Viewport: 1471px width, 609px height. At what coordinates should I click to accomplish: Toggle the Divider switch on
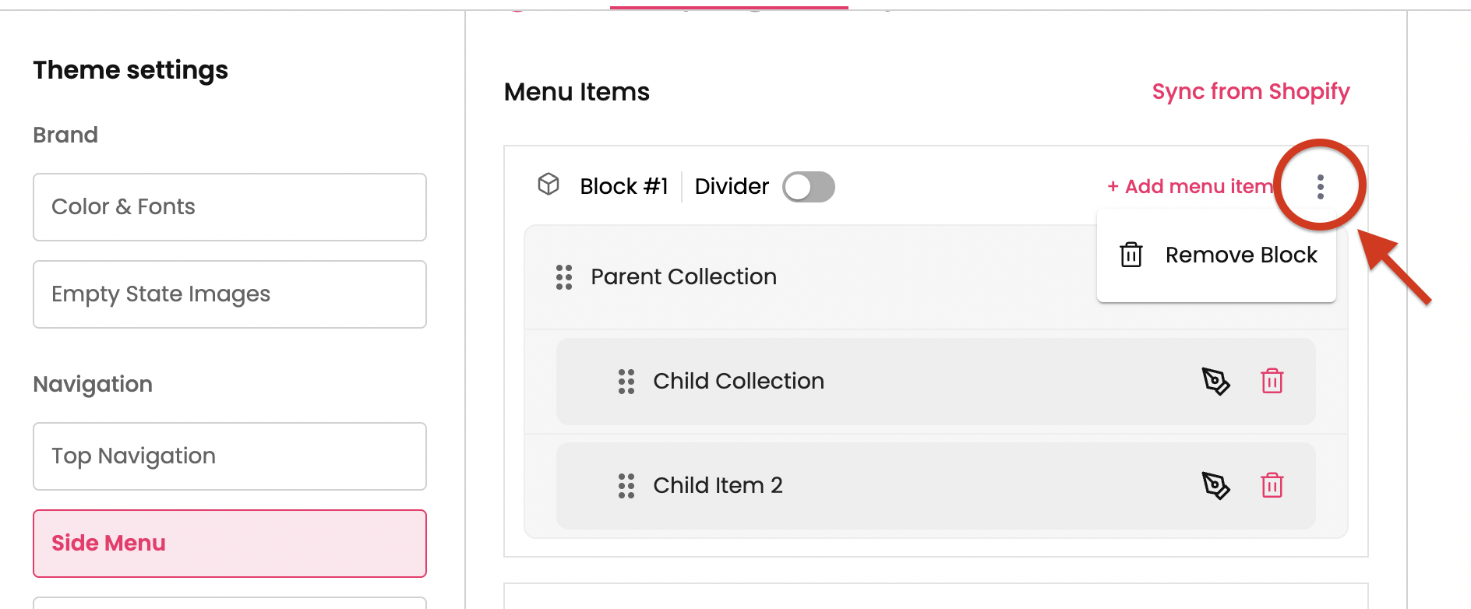(x=808, y=187)
